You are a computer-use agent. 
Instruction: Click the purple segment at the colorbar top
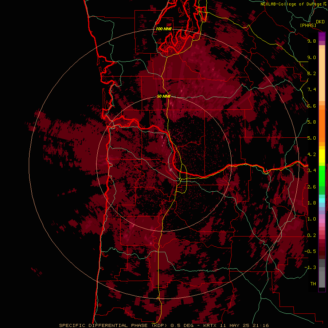322,36
